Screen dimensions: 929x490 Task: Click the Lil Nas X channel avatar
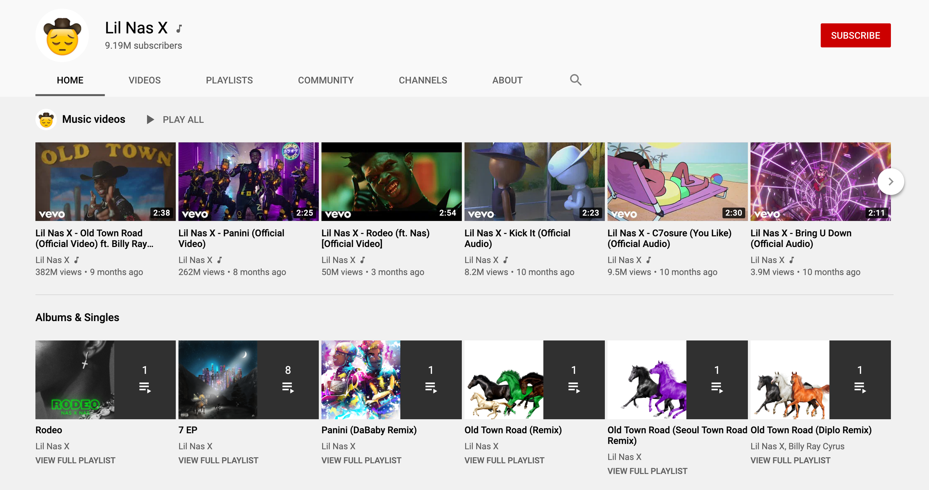[62, 36]
